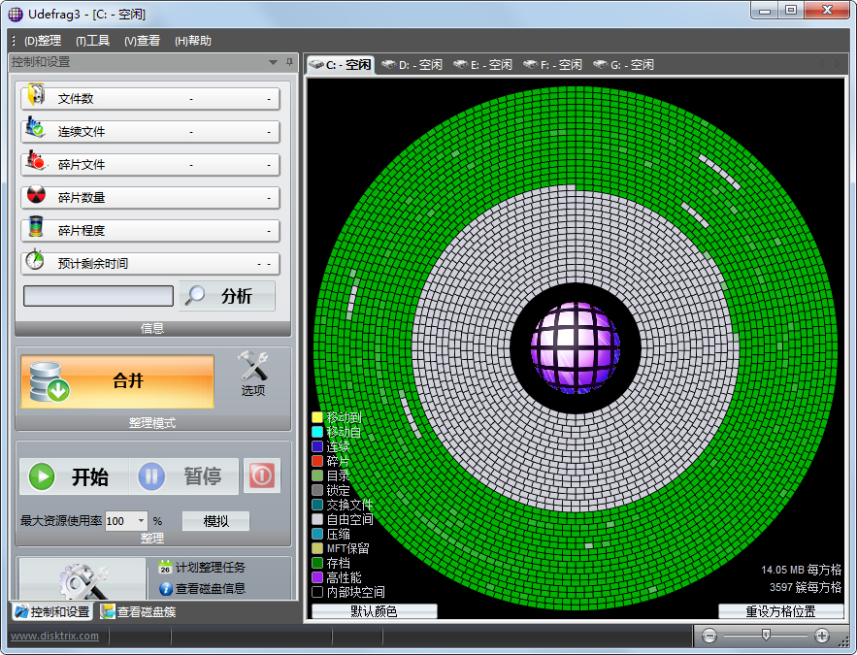857x655 pixels.
Task: Click the Udefrag3 title bar app icon
Action: pos(16,15)
